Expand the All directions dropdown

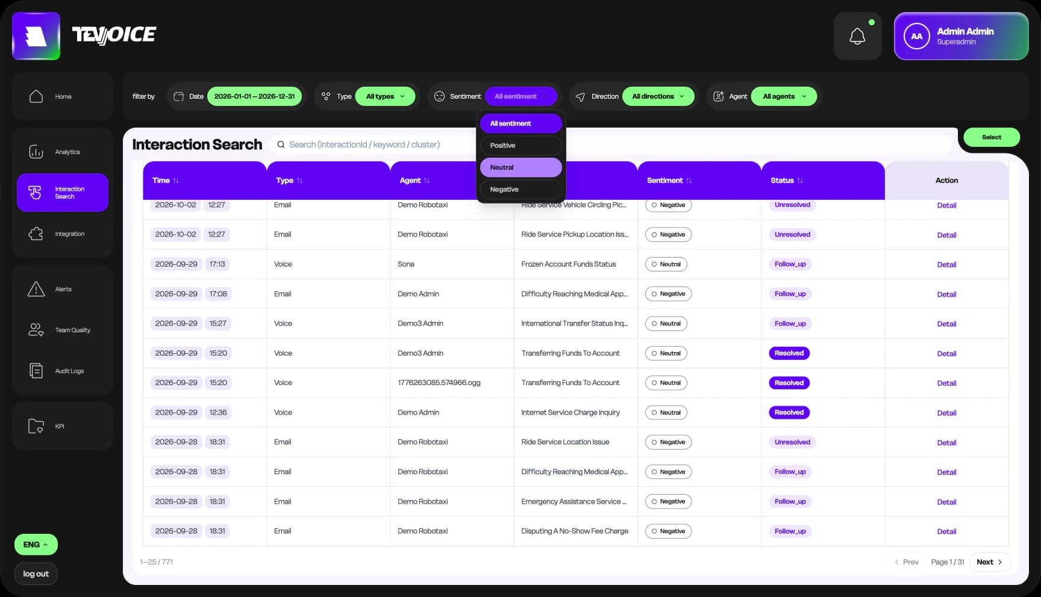coord(658,96)
